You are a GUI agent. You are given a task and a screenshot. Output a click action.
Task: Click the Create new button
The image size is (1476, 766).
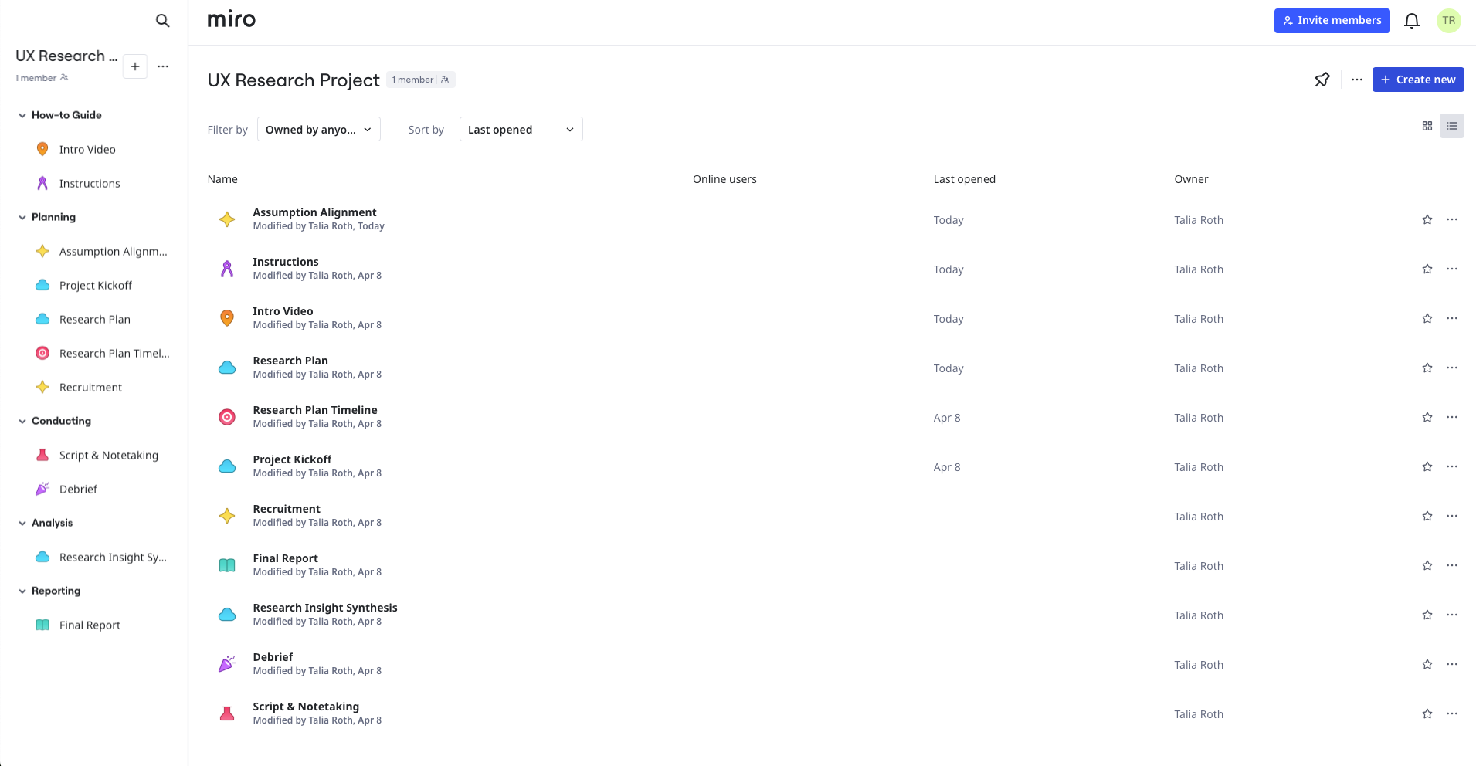coord(1418,80)
